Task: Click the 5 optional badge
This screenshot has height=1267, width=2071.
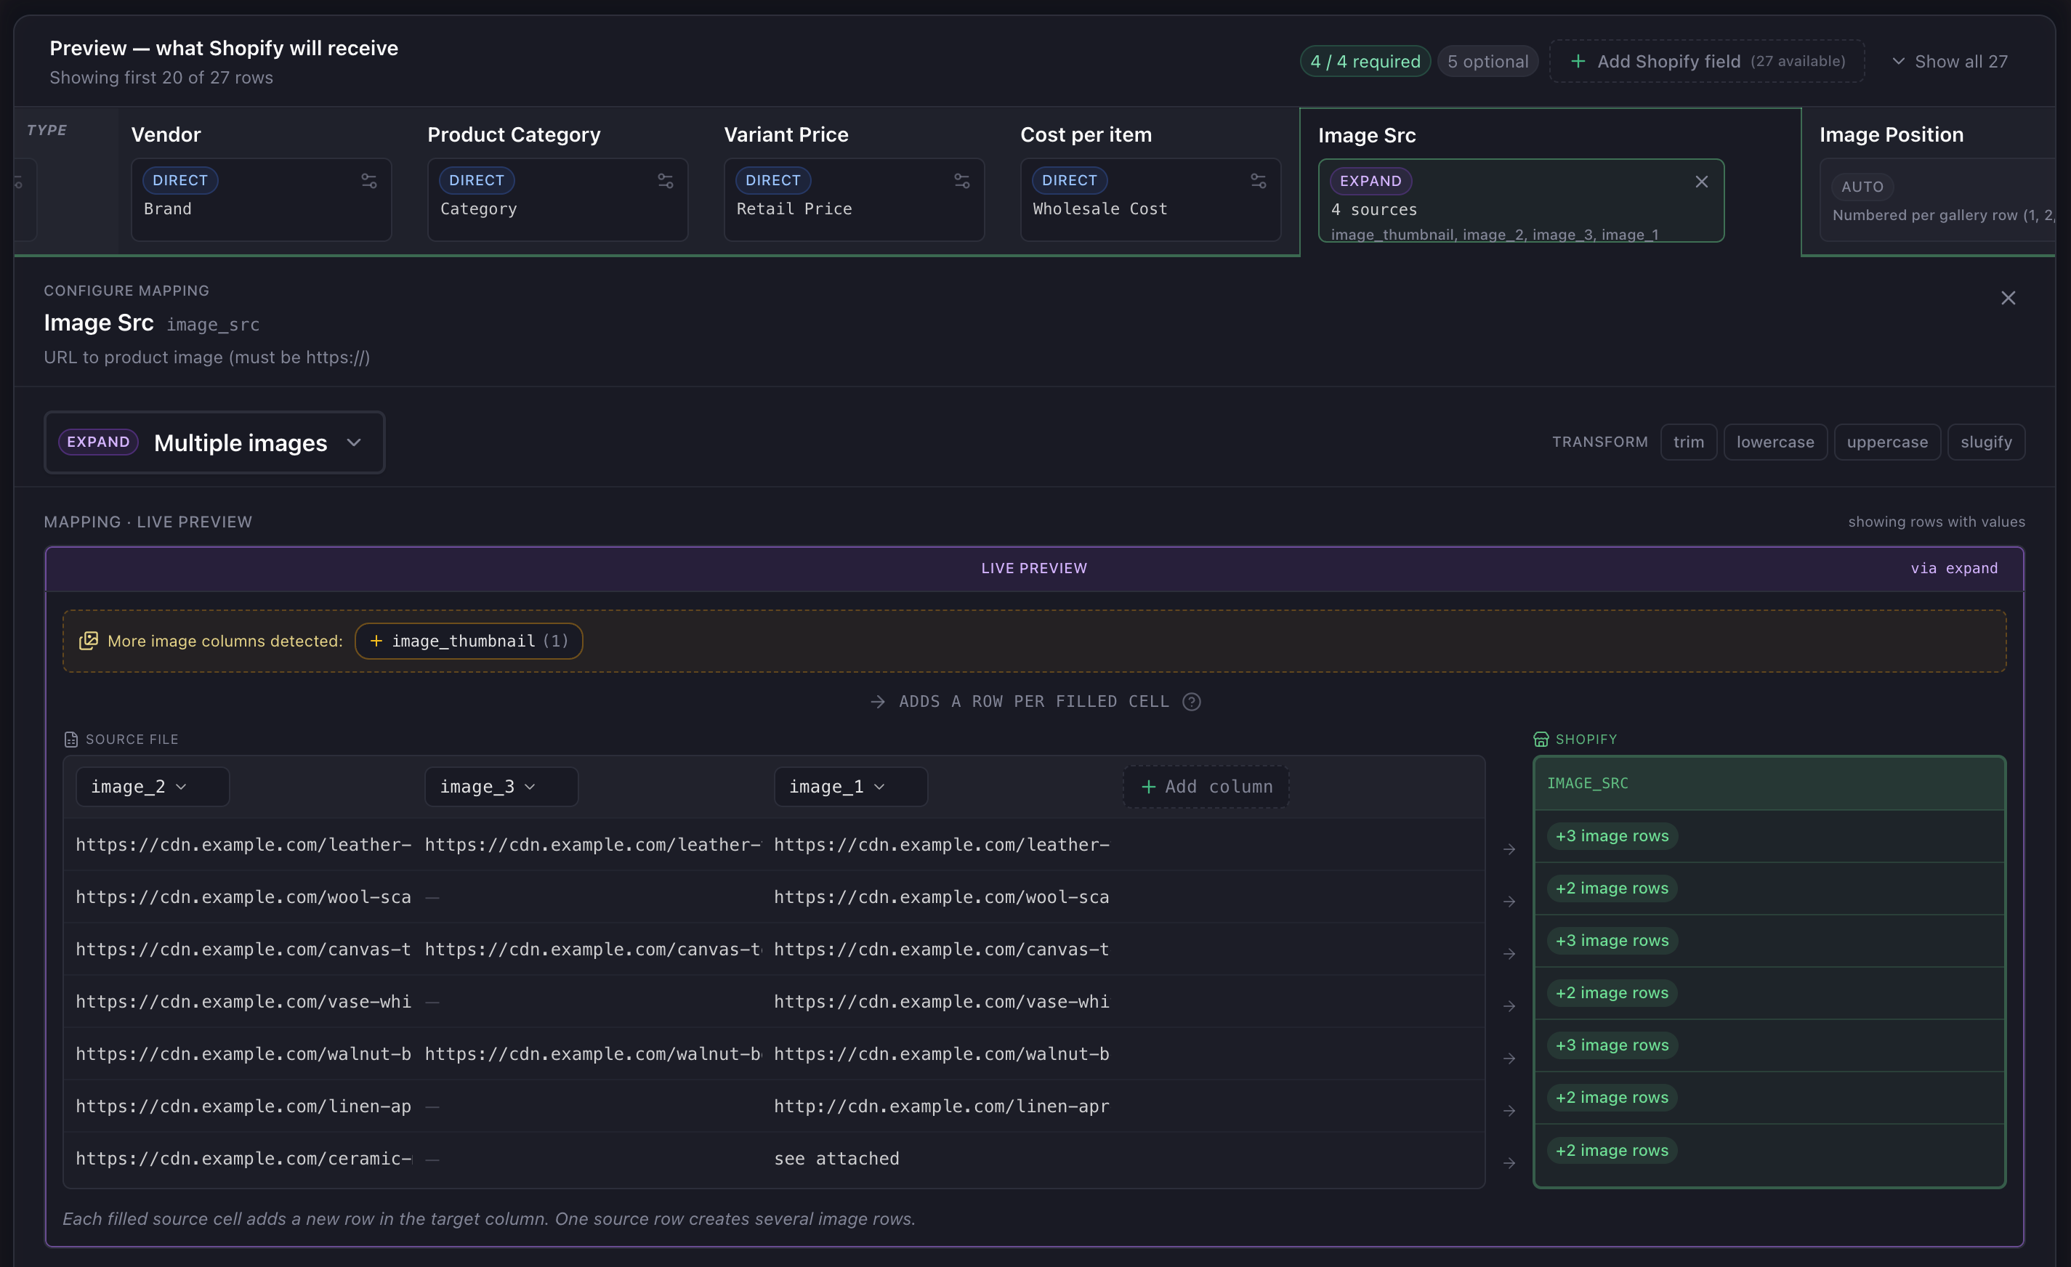Action: (x=1487, y=61)
